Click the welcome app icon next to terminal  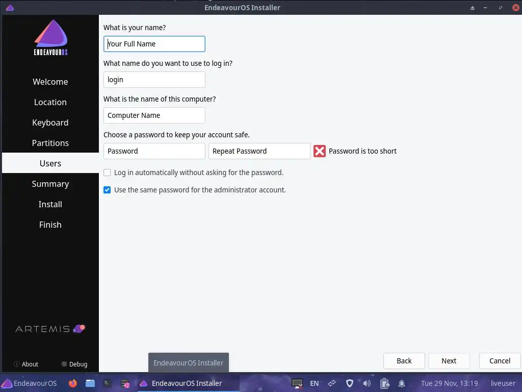(x=125, y=383)
